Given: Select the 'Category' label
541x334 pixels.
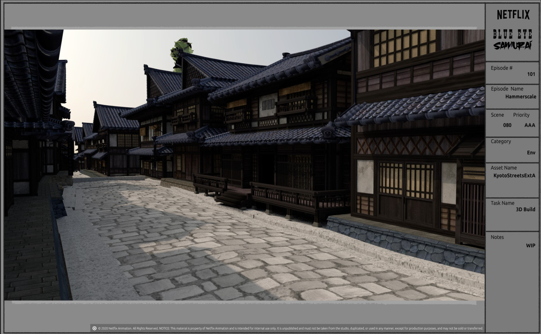Looking at the screenshot, I should coord(501,141).
